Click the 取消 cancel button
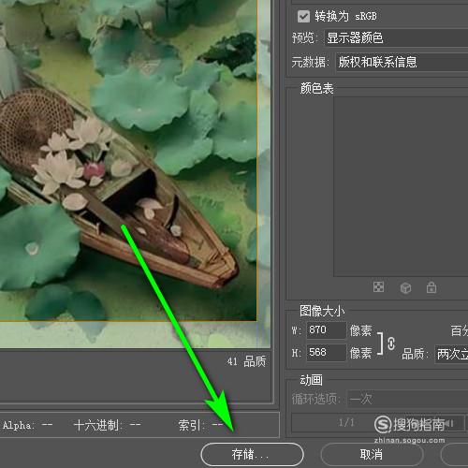Viewport: 468px width, 468px height. pos(372,454)
